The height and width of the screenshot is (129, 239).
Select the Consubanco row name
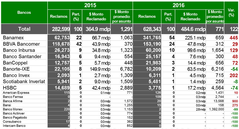[12, 122]
